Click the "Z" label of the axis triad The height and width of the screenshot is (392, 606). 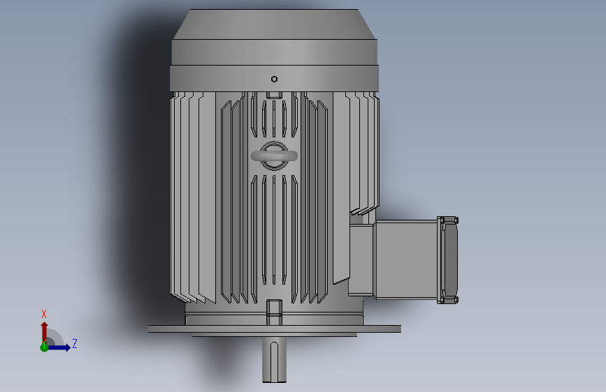point(75,343)
